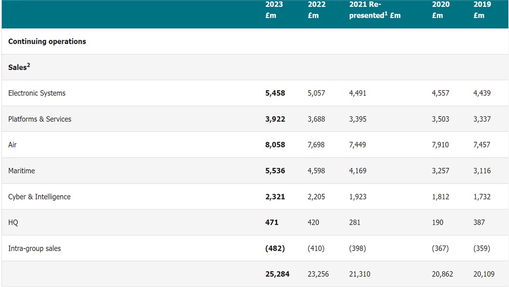Click the Air row label
Screen dimensions: 509x287
click(x=13, y=145)
